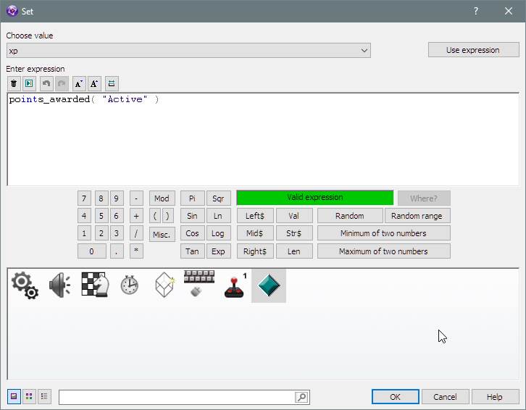Insert digit 4 from keypad
Image resolution: width=526 pixels, height=410 pixels.
(x=84, y=216)
